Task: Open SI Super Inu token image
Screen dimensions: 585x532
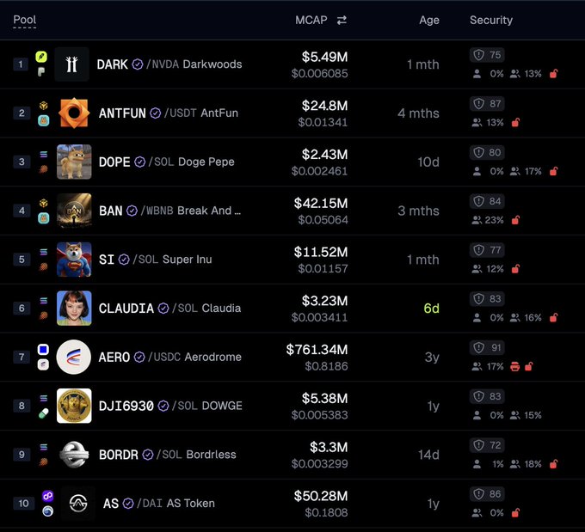Action: 74,260
